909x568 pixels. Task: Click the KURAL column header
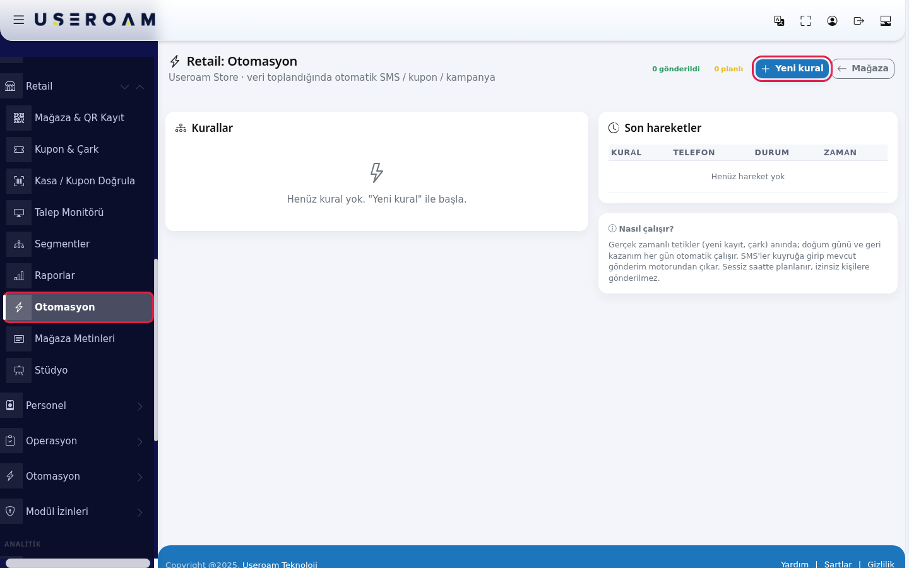click(626, 153)
